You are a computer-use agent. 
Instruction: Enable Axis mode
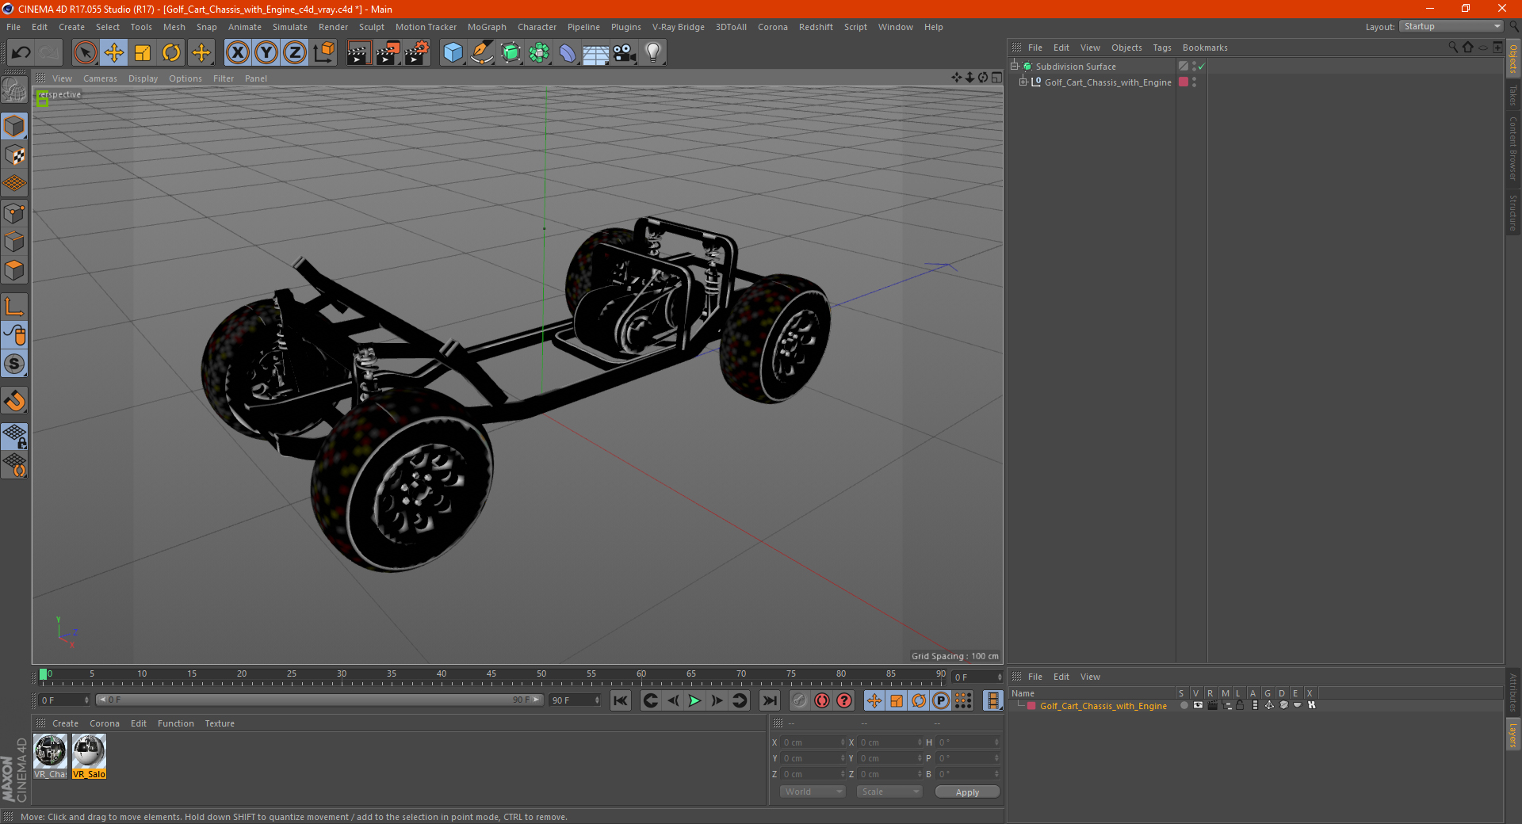coord(14,307)
